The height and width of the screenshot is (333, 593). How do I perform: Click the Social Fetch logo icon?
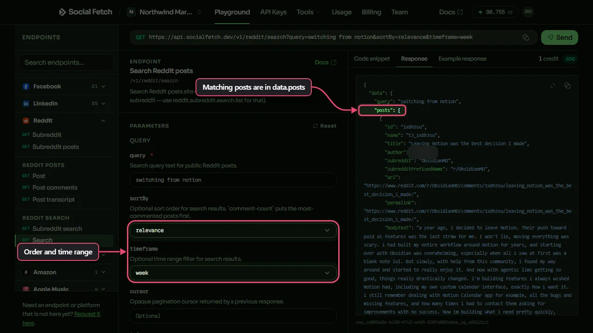pos(63,12)
